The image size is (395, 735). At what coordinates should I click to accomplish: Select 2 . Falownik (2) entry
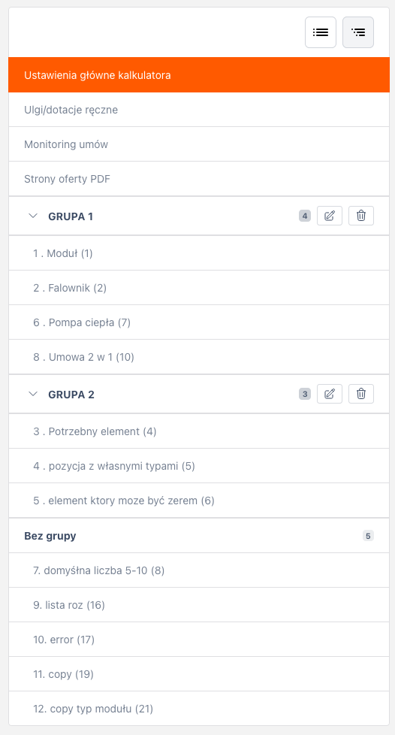(x=199, y=288)
